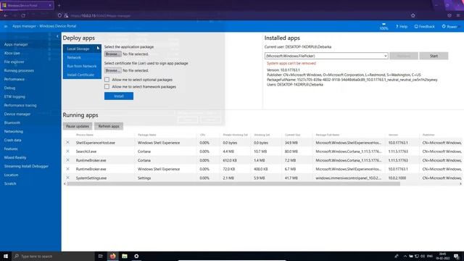Image resolution: width=464 pixels, height=261 pixels.
Task: Open Running processes in the sidebar
Action: [19, 71]
